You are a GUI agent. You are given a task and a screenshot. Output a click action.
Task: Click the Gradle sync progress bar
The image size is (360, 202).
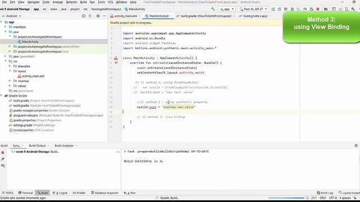[286, 198]
